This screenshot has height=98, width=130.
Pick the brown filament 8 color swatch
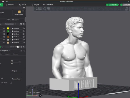pyautogui.click(x=8, y=37)
